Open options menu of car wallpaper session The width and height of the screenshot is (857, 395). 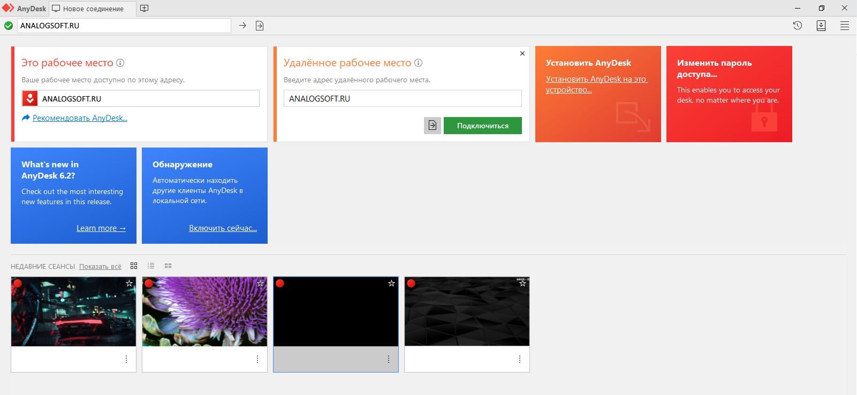pos(126,359)
